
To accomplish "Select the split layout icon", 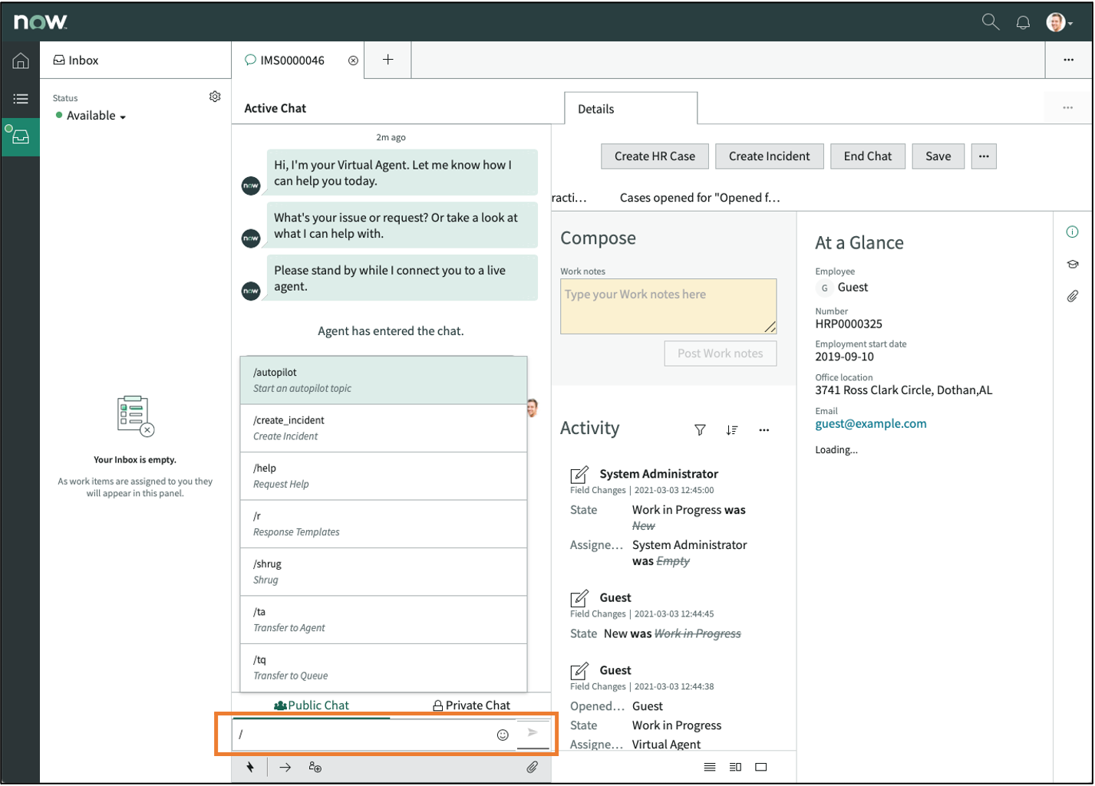I will pos(735,768).
